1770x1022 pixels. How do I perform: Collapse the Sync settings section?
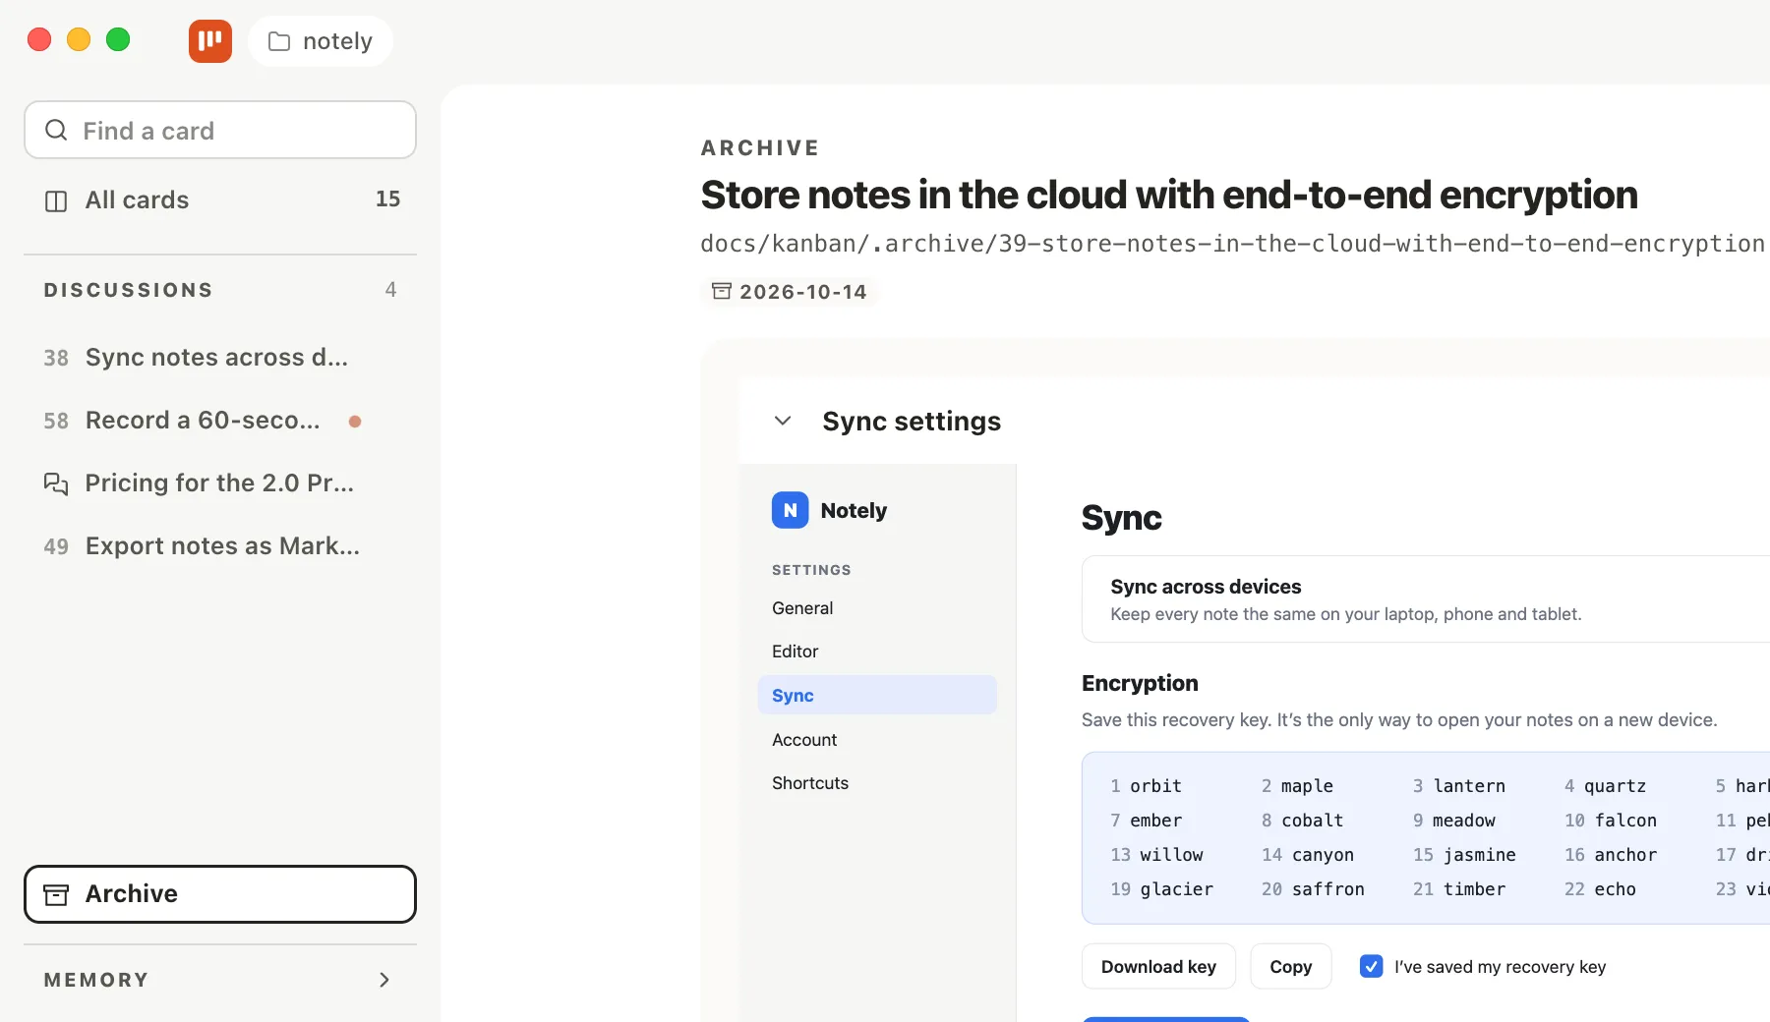783,421
